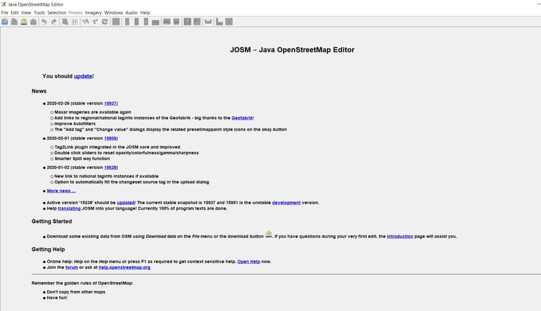Image resolution: width=541 pixels, height=311 pixels.
Task: Click the inline green download button icon
Action: tap(268, 235)
